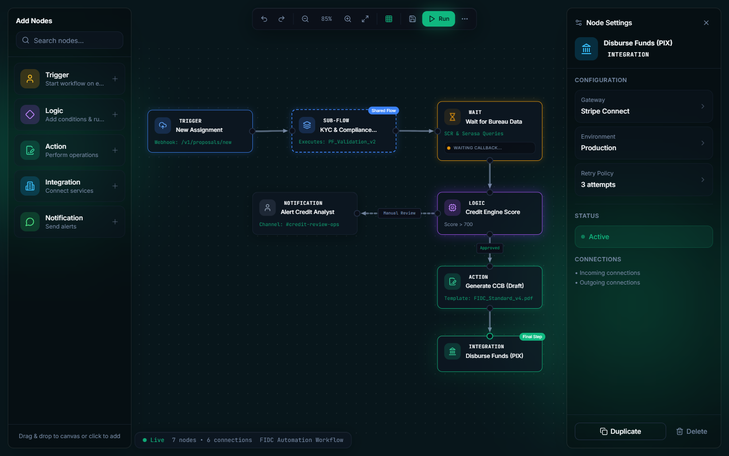Select the Disburse Funds (PIX) canvas node
This screenshot has width=729, height=456.
point(490,354)
